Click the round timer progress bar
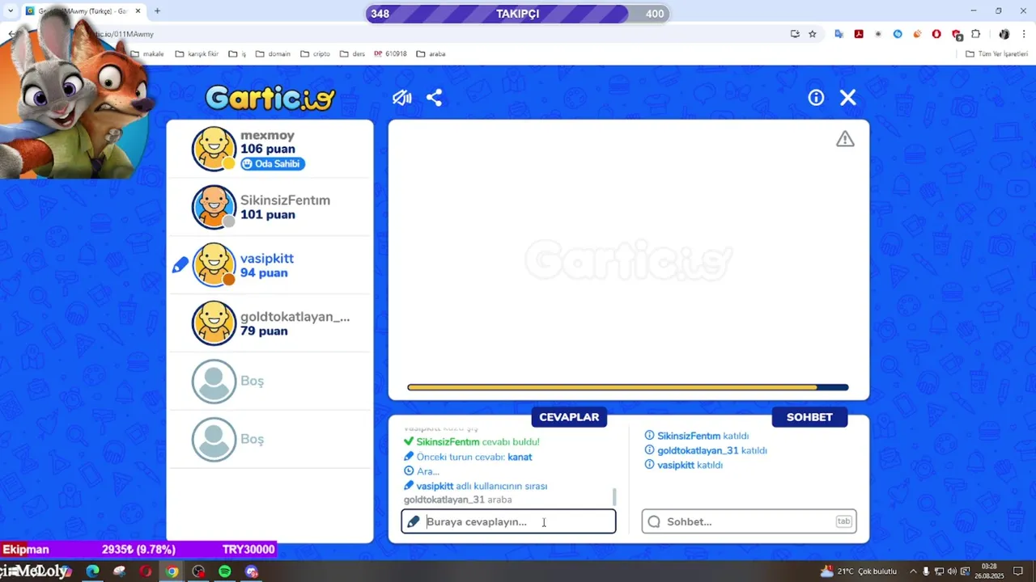Image resolution: width=1036 pixels, height=582 pixels. 628,387
